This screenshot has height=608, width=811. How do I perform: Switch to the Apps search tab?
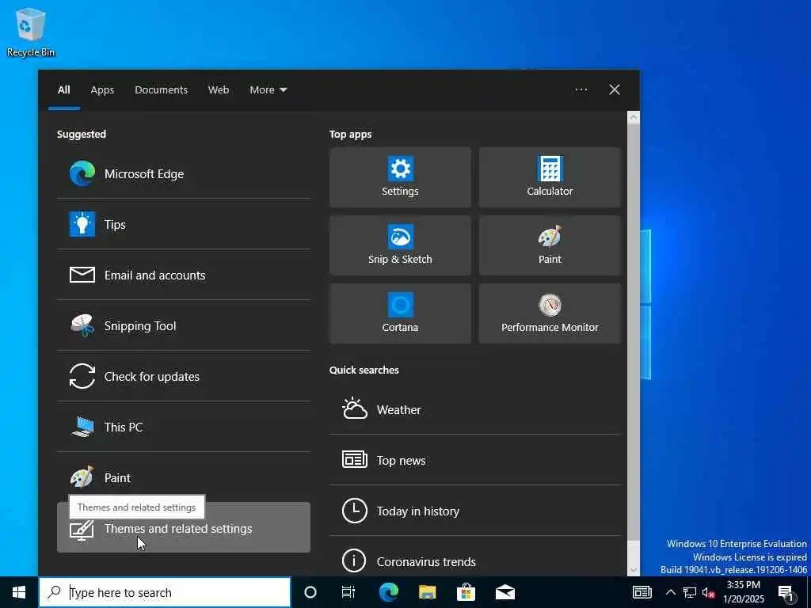(102, 90)
